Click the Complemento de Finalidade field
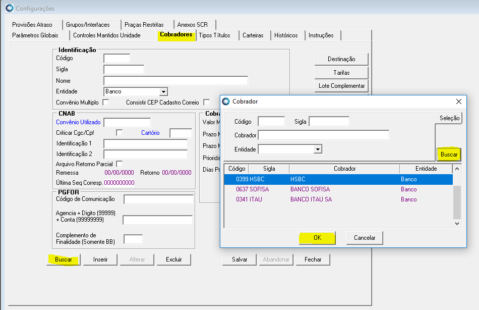The height and width of the screenshot is (310, 479). tap(133, 239)
